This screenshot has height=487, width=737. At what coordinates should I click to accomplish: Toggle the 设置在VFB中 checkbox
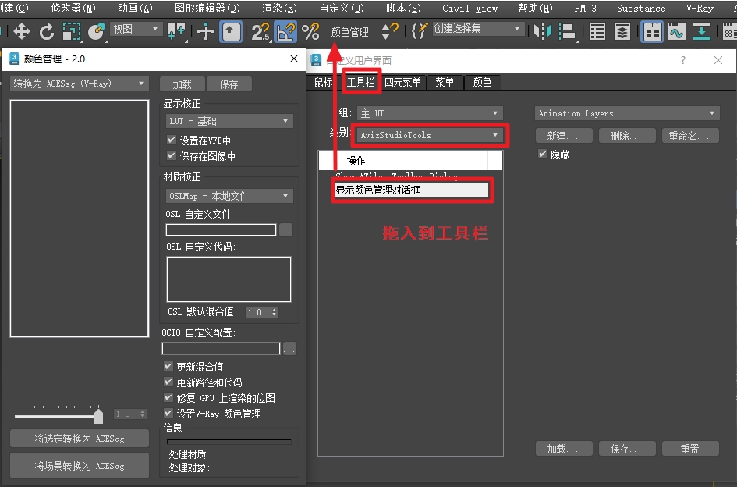[x=172, y=140]
